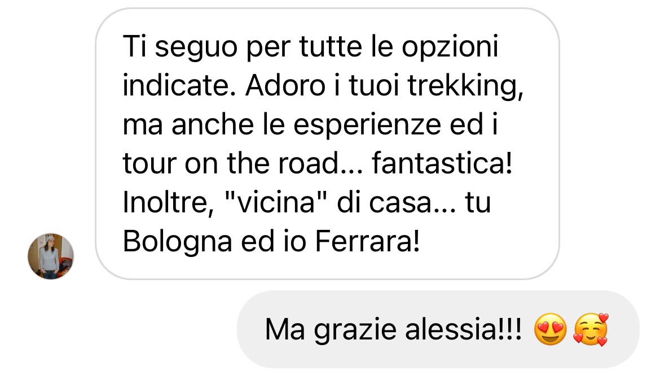Viewport: 660px width, 379px height.
Task: Click the word 'Ferrara!' in the message
Action: click(x=367, y=242)
